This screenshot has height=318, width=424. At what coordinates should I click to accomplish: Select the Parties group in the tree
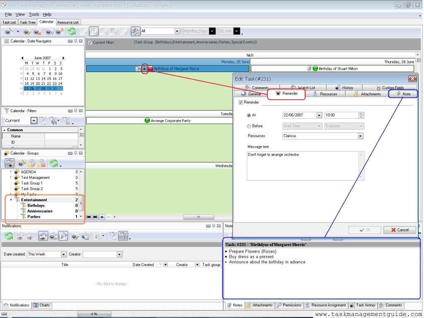(x=34, y=217)
